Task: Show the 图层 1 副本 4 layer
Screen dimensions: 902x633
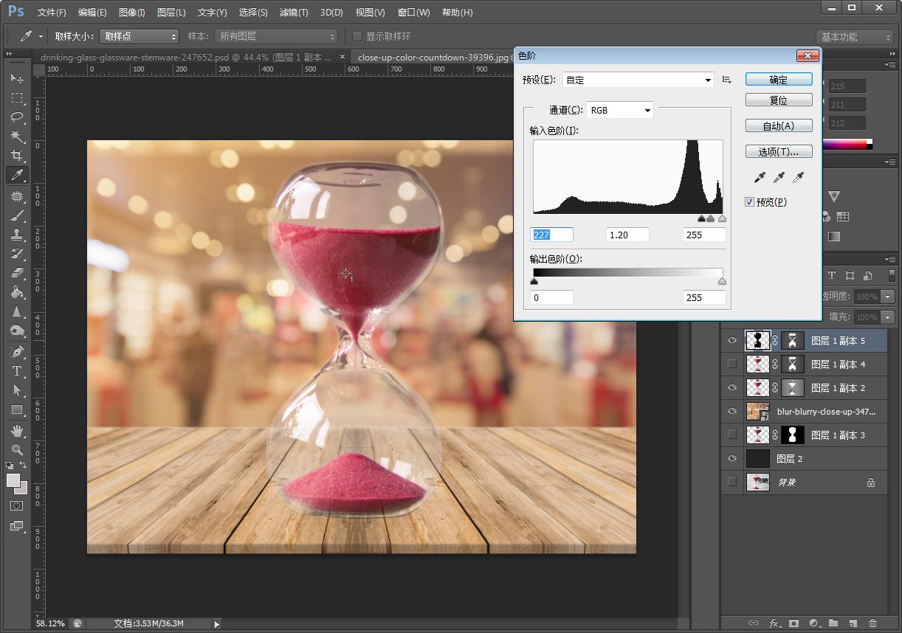Action: click(x=731, y=364)
